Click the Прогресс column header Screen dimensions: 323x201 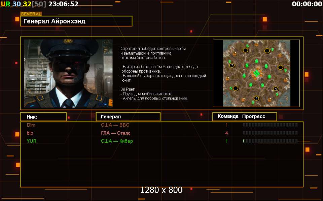point(254,116)
